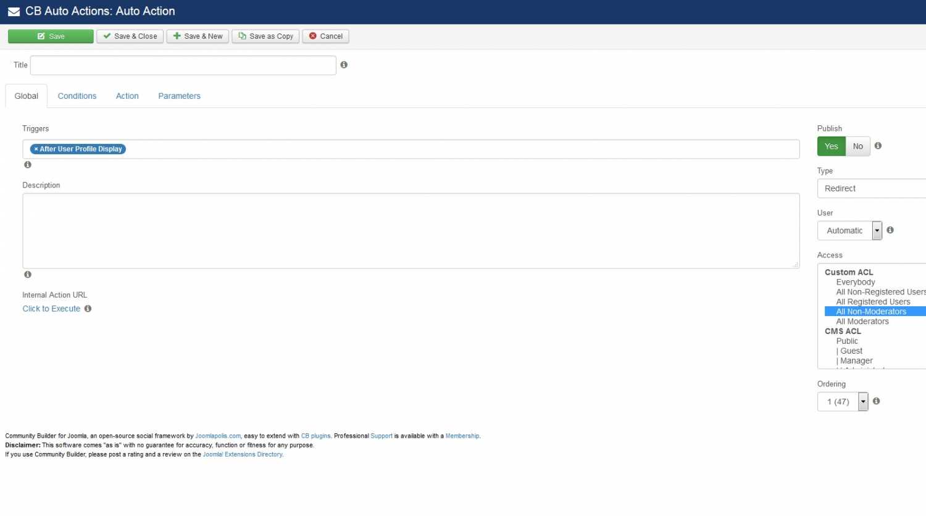Click the info icon below Description box
Screen dimensions: 926x516
[x=28, y=275]
